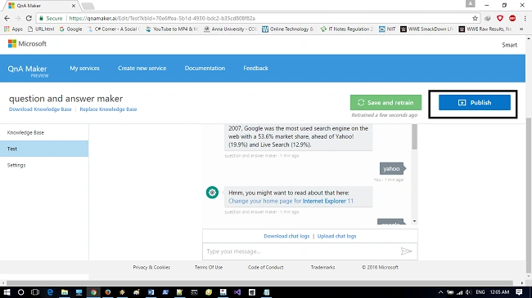Open the Online Technology bookmark
The height and width of the screenshot is (298, 532).
click(288, 29)
